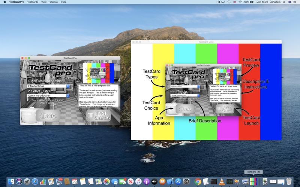Click the battery 100% status item
The width and height of the screenshot is (300, 187).
(x=249, y=2)
